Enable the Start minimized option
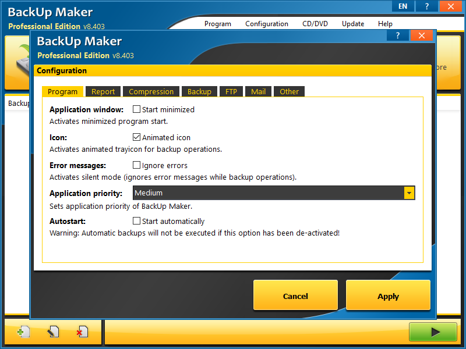This screenshot has width=466, height=349. click(136, 109)
